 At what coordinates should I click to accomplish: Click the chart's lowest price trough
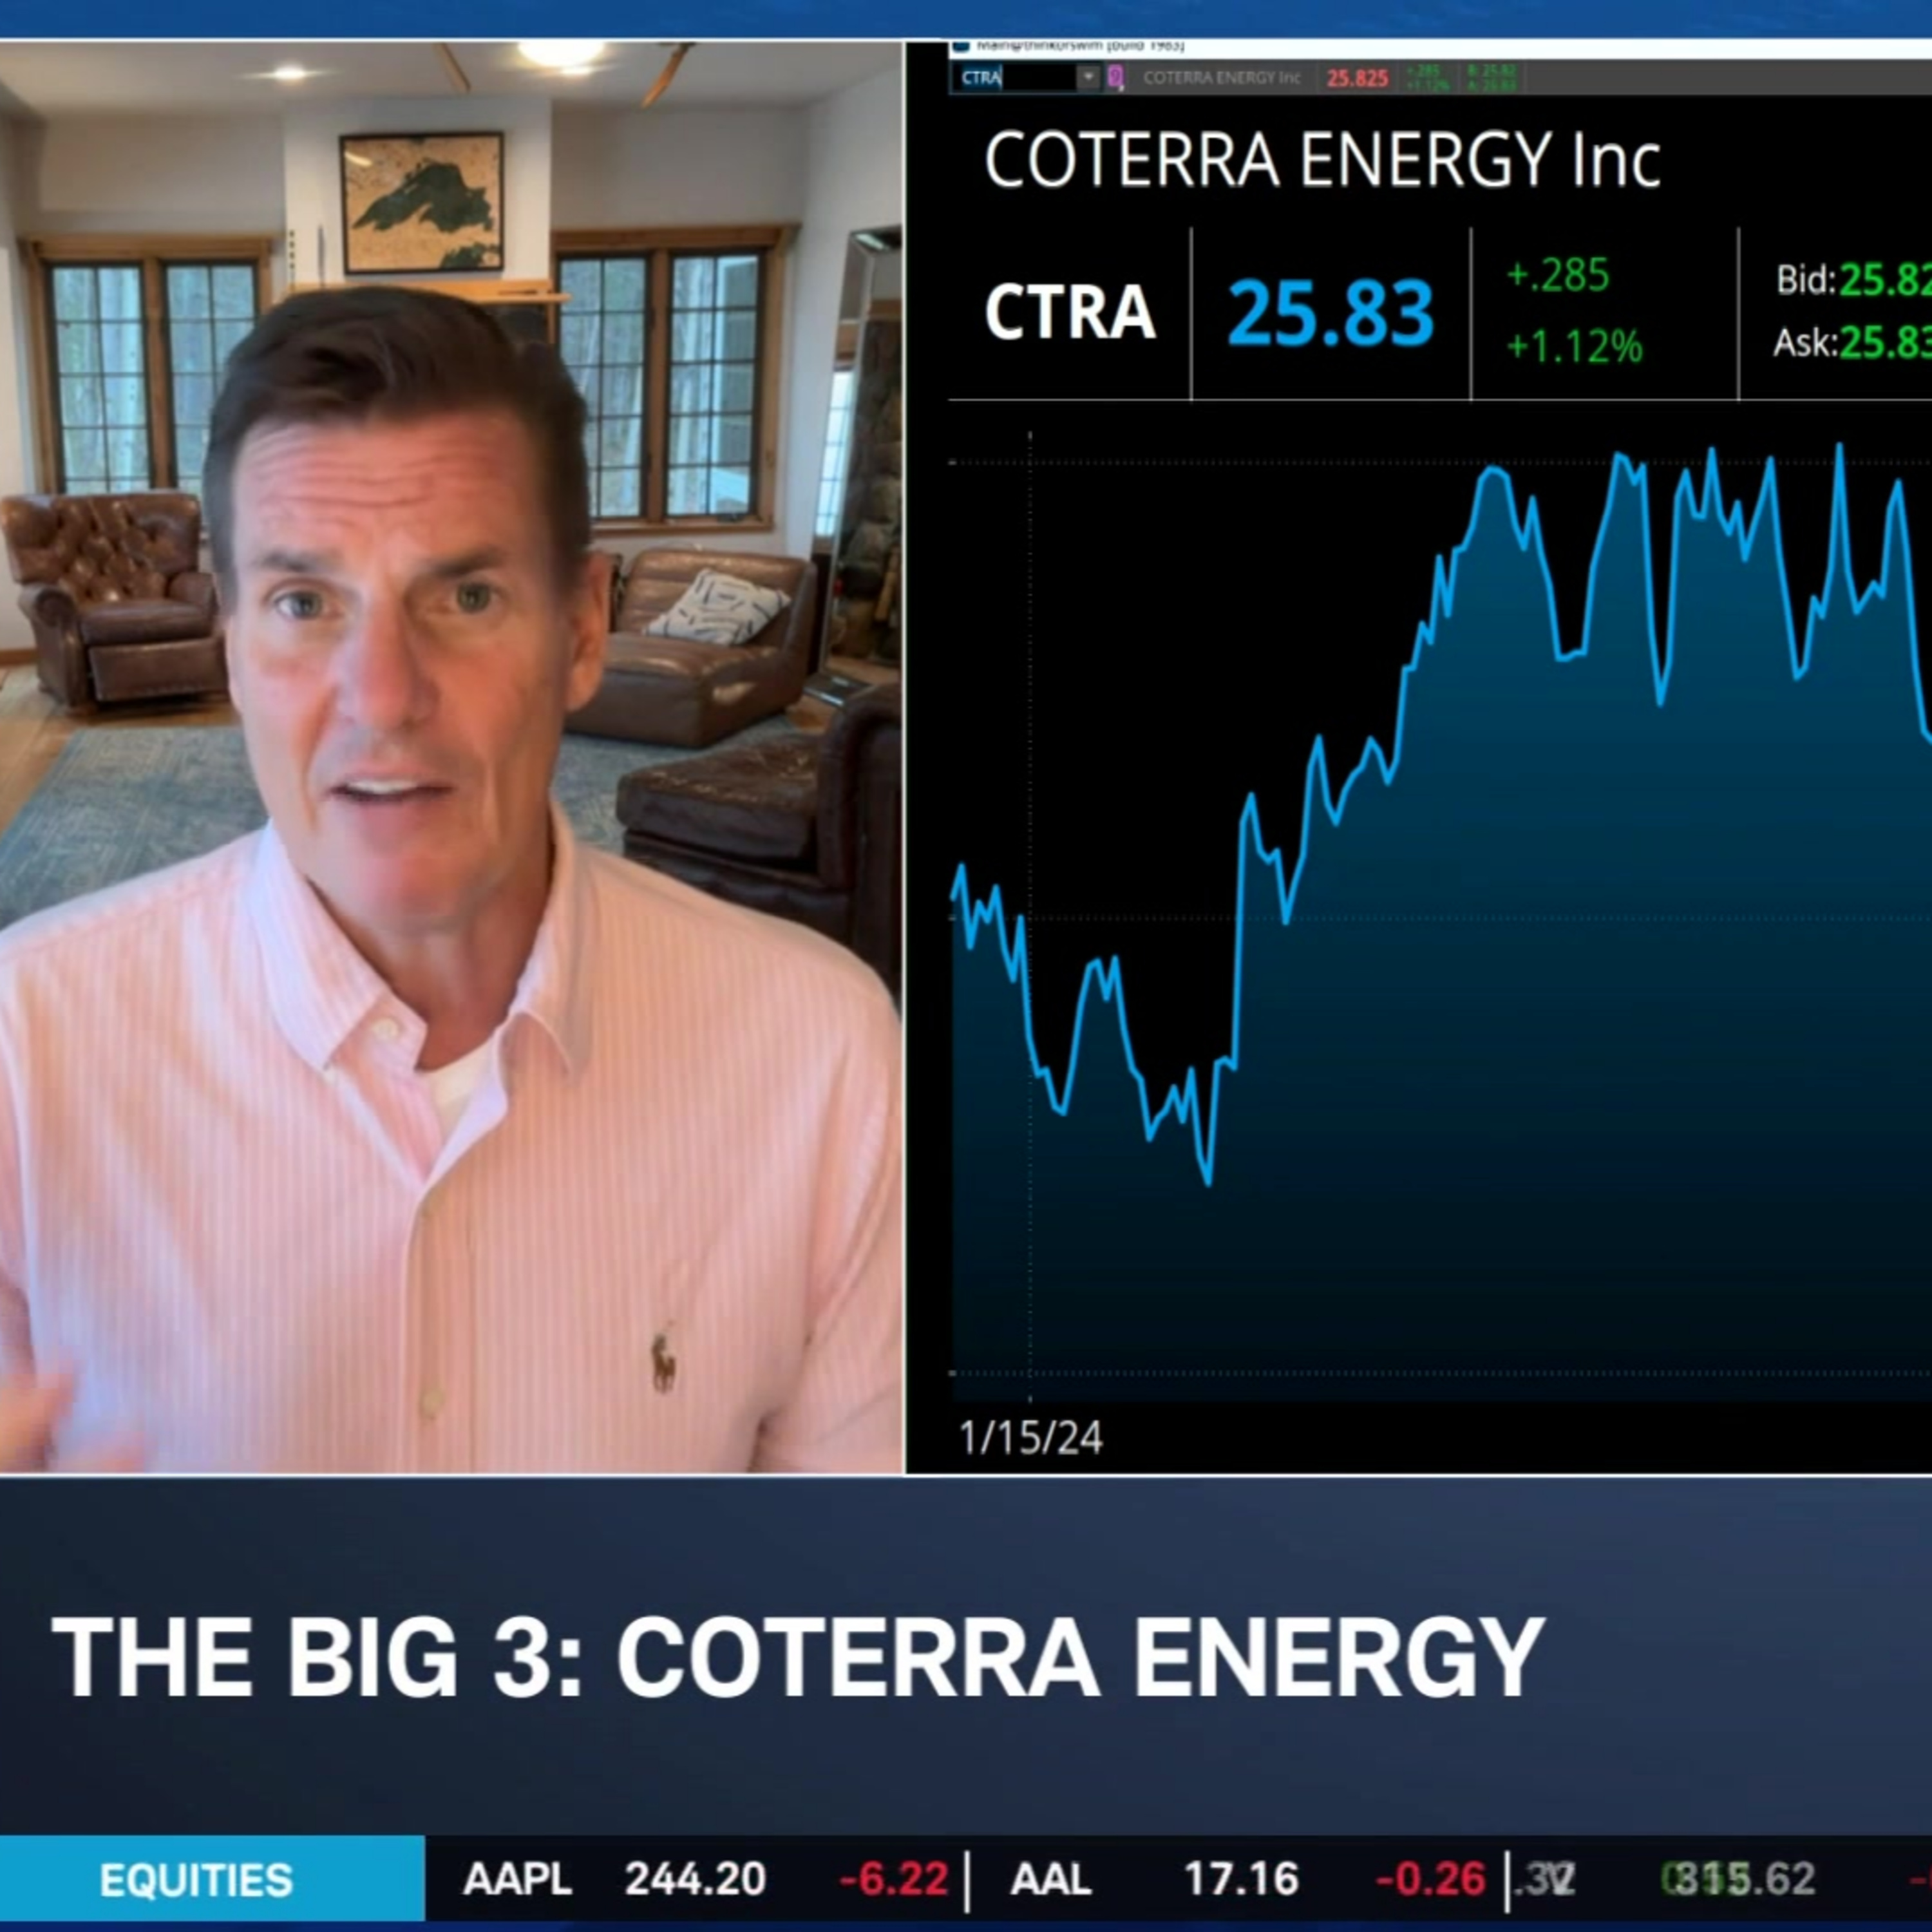coord(1208,1182)
